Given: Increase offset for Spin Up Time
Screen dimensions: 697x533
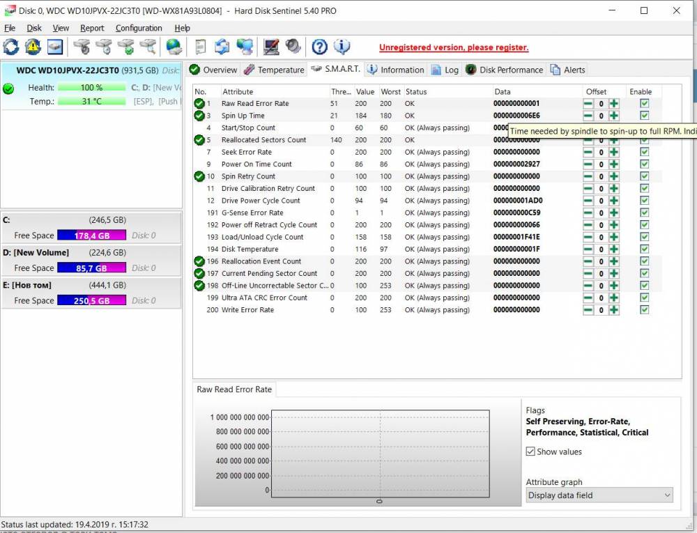Looking at the screenshot, I should tap(614, 116).
